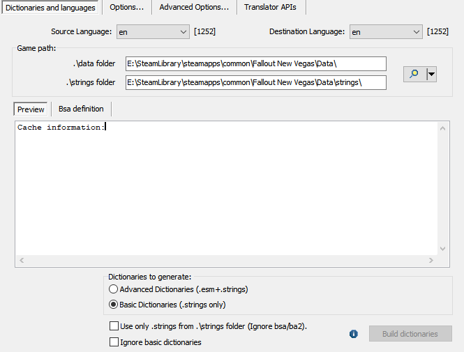The height and width of the screenshot is (352, 464).
Task: Select Basic Dictionaries (.strings only) option
Action: click(113, 305)
